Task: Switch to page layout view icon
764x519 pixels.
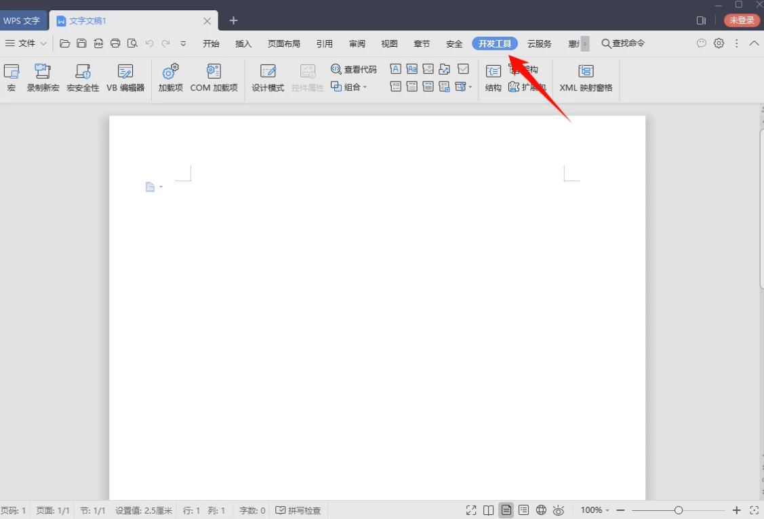Action: tap(506, 510)
